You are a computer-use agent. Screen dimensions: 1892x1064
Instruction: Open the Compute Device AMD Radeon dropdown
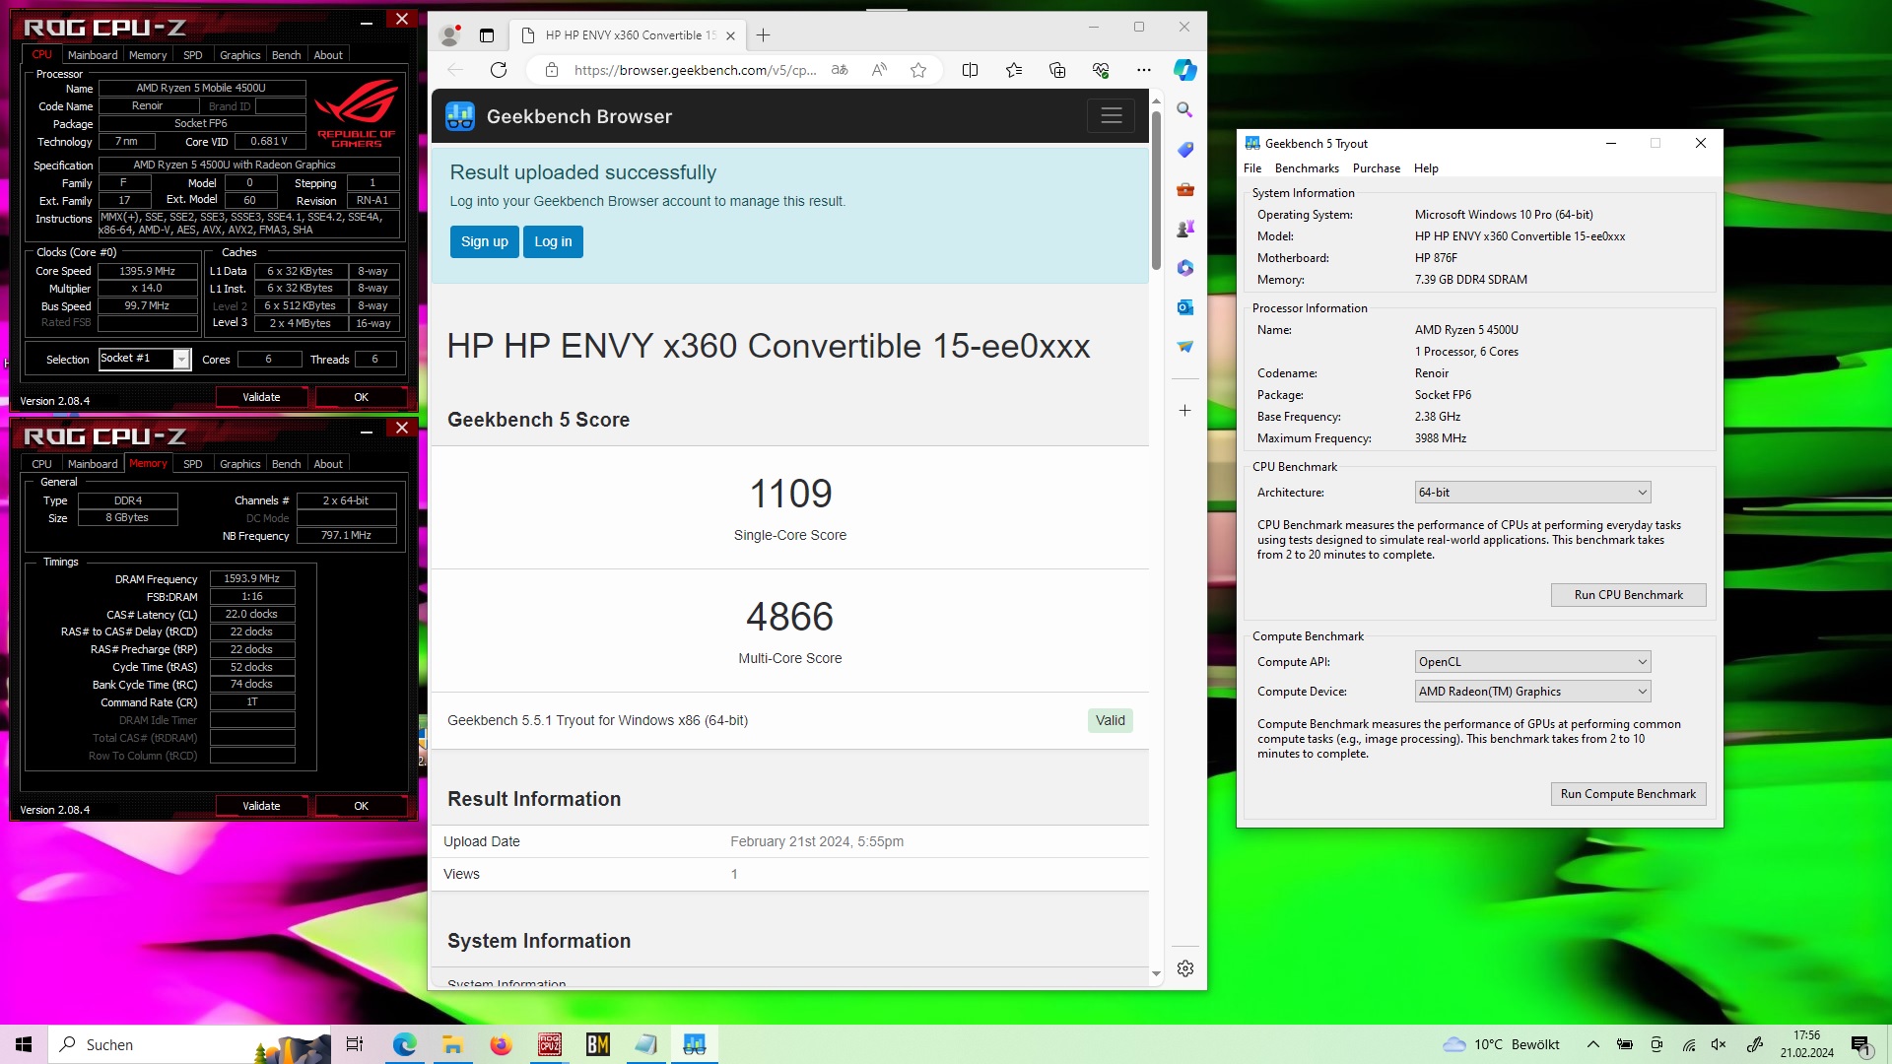1532,692
